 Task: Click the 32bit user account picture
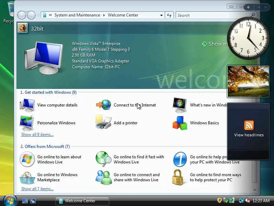coord(23,28)
